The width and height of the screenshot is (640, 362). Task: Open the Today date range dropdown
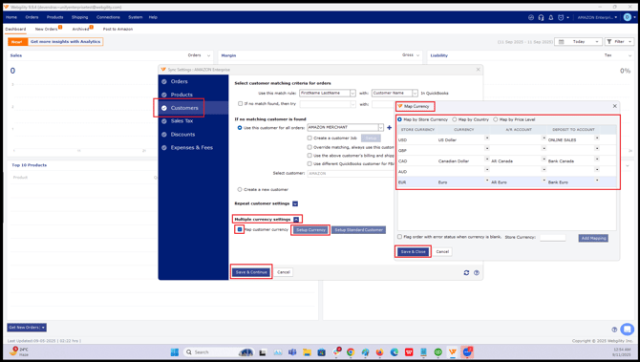tap(578, 42)
